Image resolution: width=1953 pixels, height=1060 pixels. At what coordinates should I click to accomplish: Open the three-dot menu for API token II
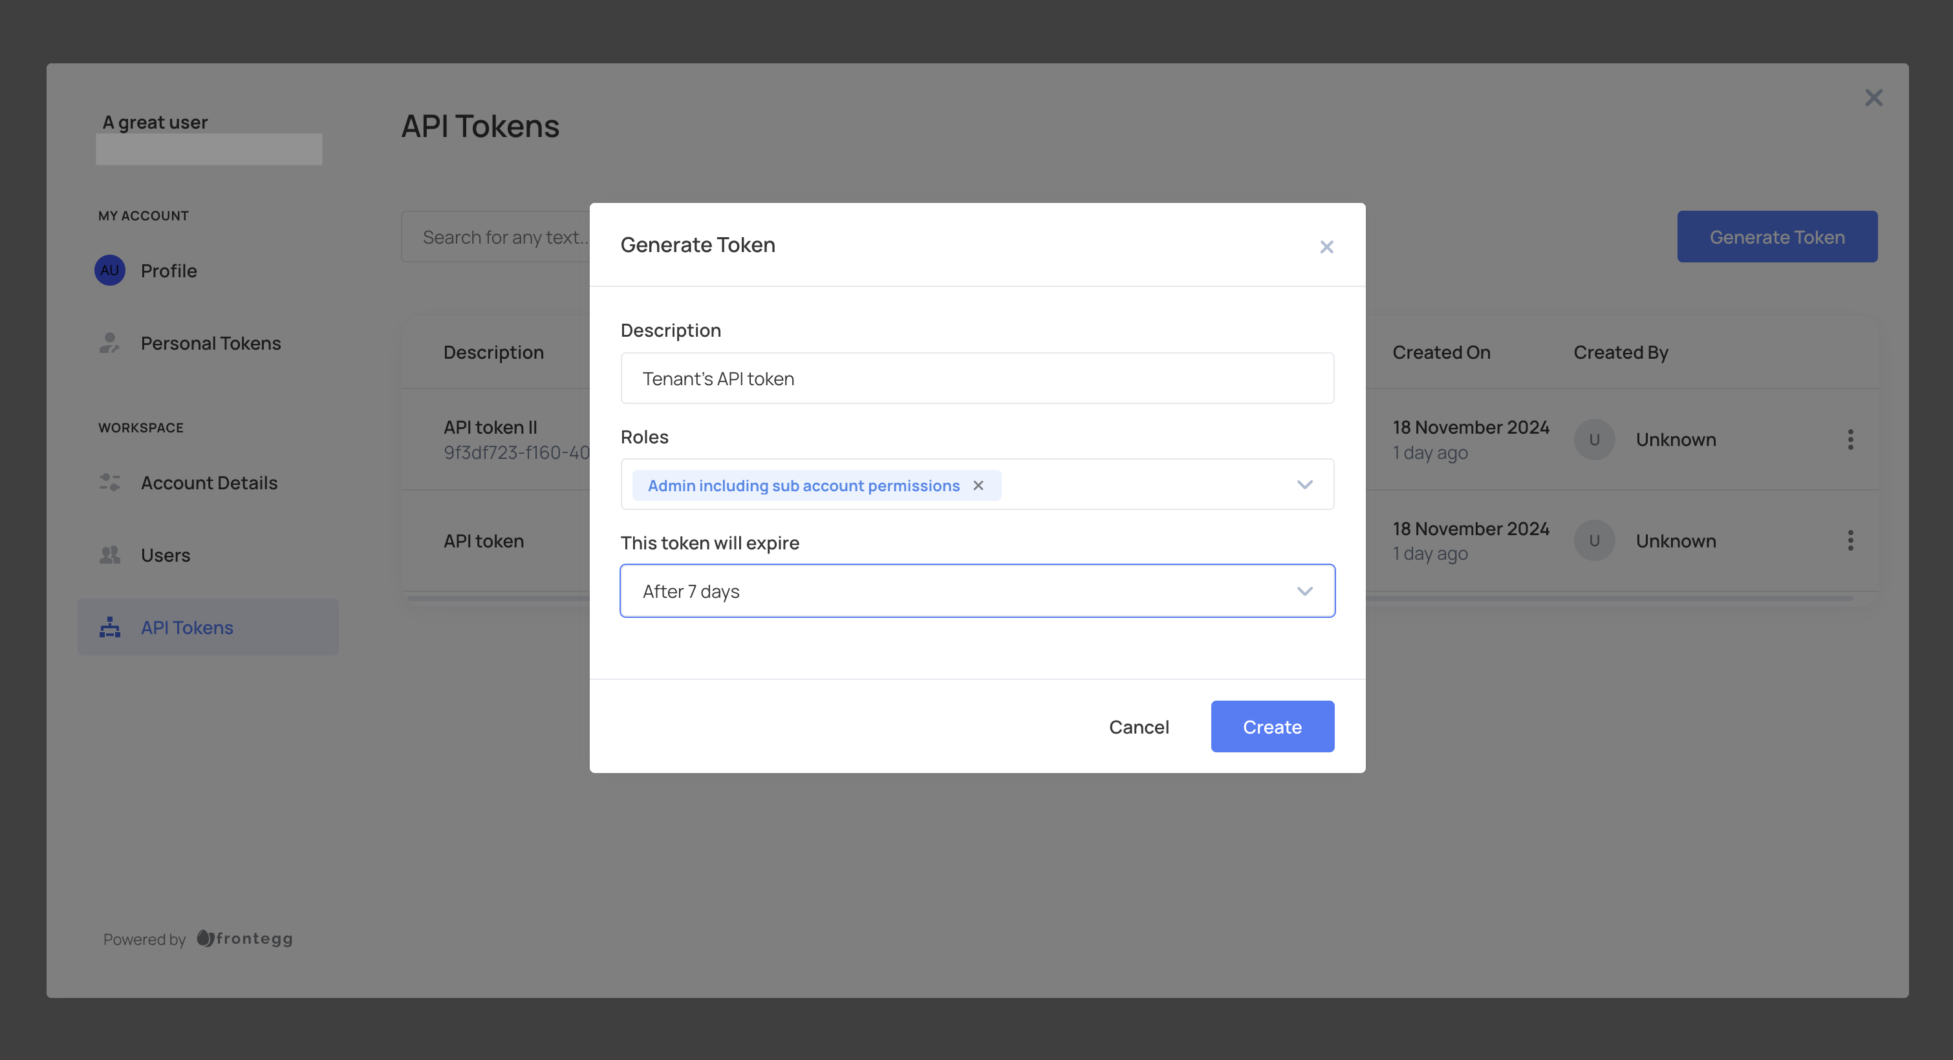(1850, 440)
